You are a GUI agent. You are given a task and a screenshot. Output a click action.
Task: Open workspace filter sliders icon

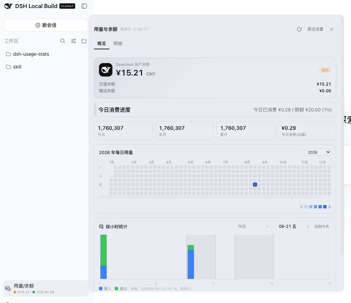[x=73, y=41]
